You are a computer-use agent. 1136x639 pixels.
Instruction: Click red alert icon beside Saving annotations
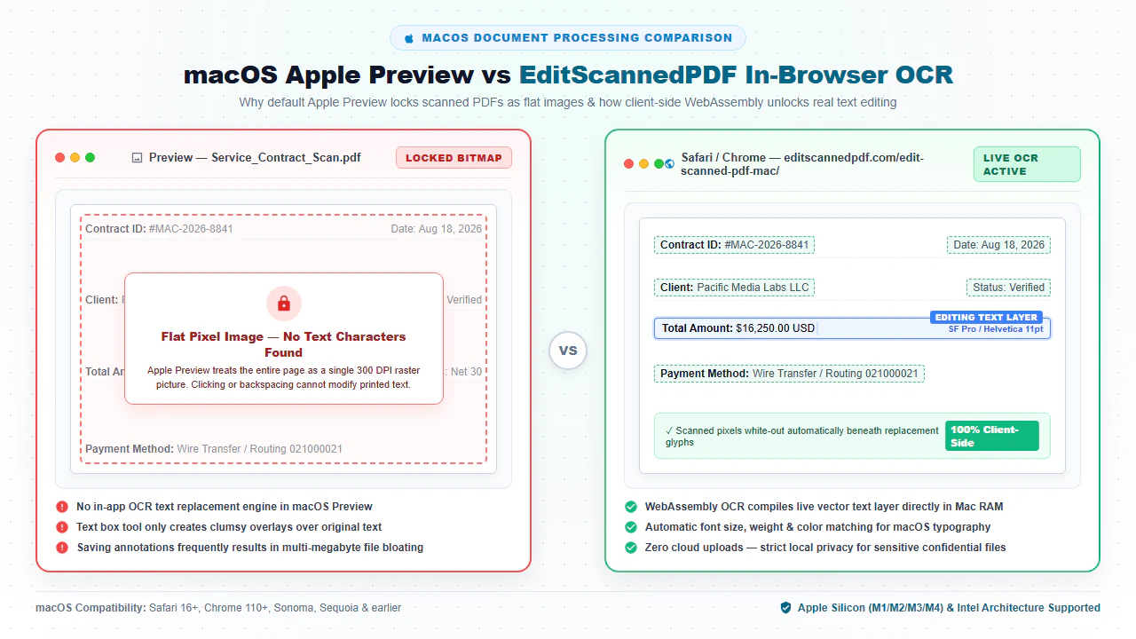[x=62, y=548]
